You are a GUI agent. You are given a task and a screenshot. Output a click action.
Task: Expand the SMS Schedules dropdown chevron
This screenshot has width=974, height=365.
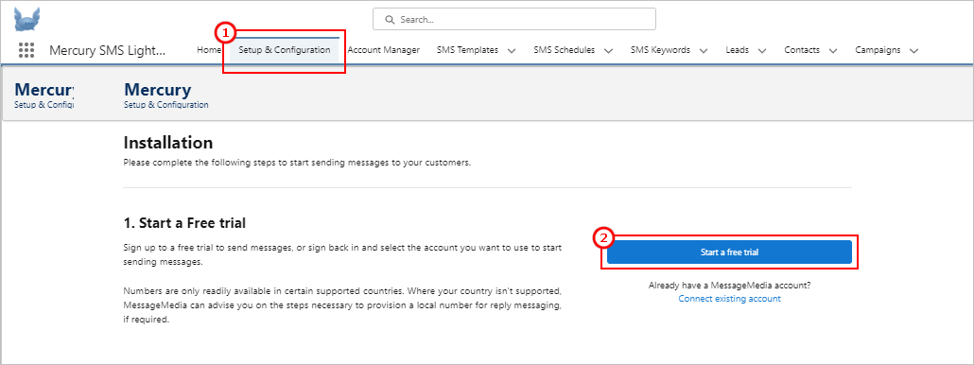tap(608, 51)
